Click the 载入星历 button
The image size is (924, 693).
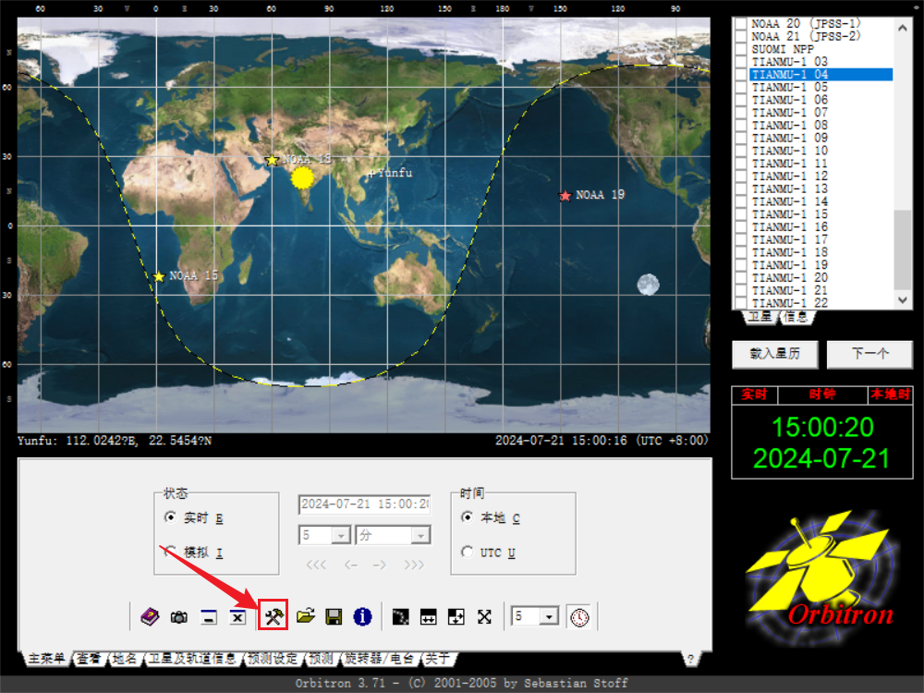tap(774, 354)
